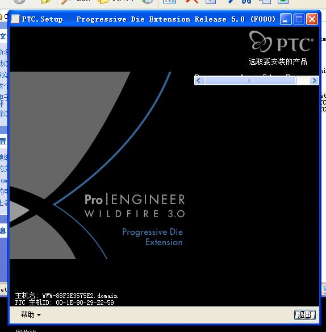Click the Progressive Die Extension label

tap(153, 237)
